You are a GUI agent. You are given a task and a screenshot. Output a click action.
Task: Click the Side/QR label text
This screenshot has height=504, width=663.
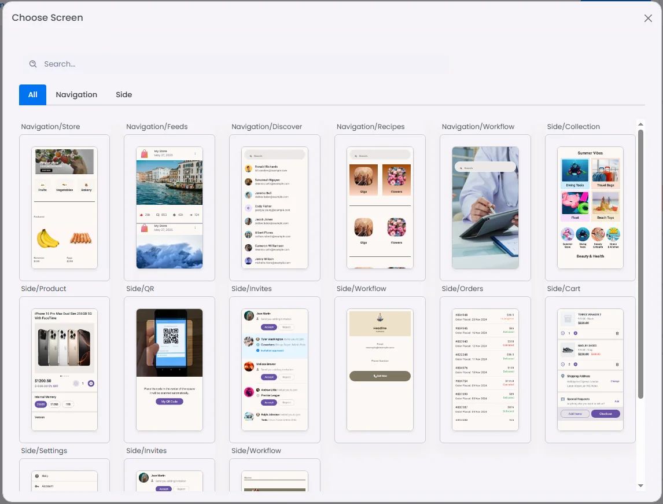coord(140,288)
